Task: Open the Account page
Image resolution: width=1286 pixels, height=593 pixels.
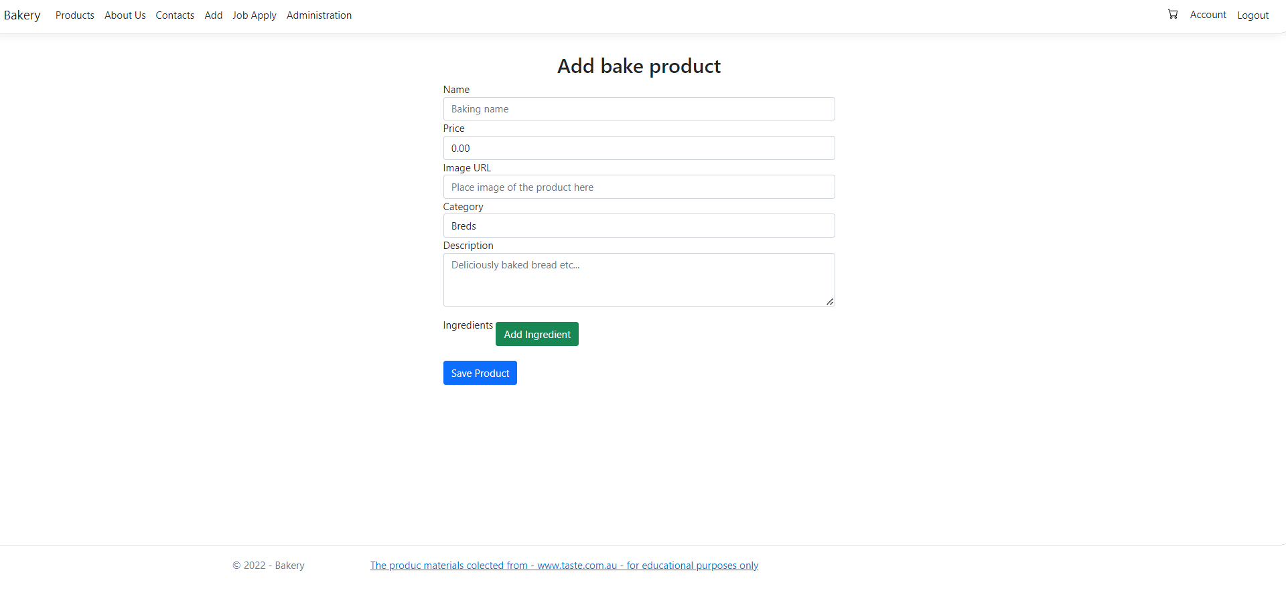Action: [1208, 15]
